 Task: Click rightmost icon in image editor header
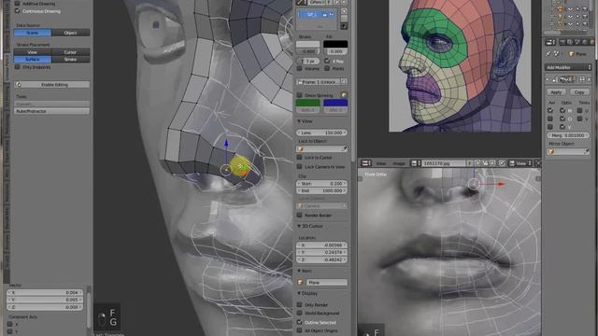(538, 163)
